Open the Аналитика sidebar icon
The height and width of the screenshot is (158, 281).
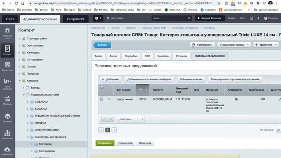7,135
